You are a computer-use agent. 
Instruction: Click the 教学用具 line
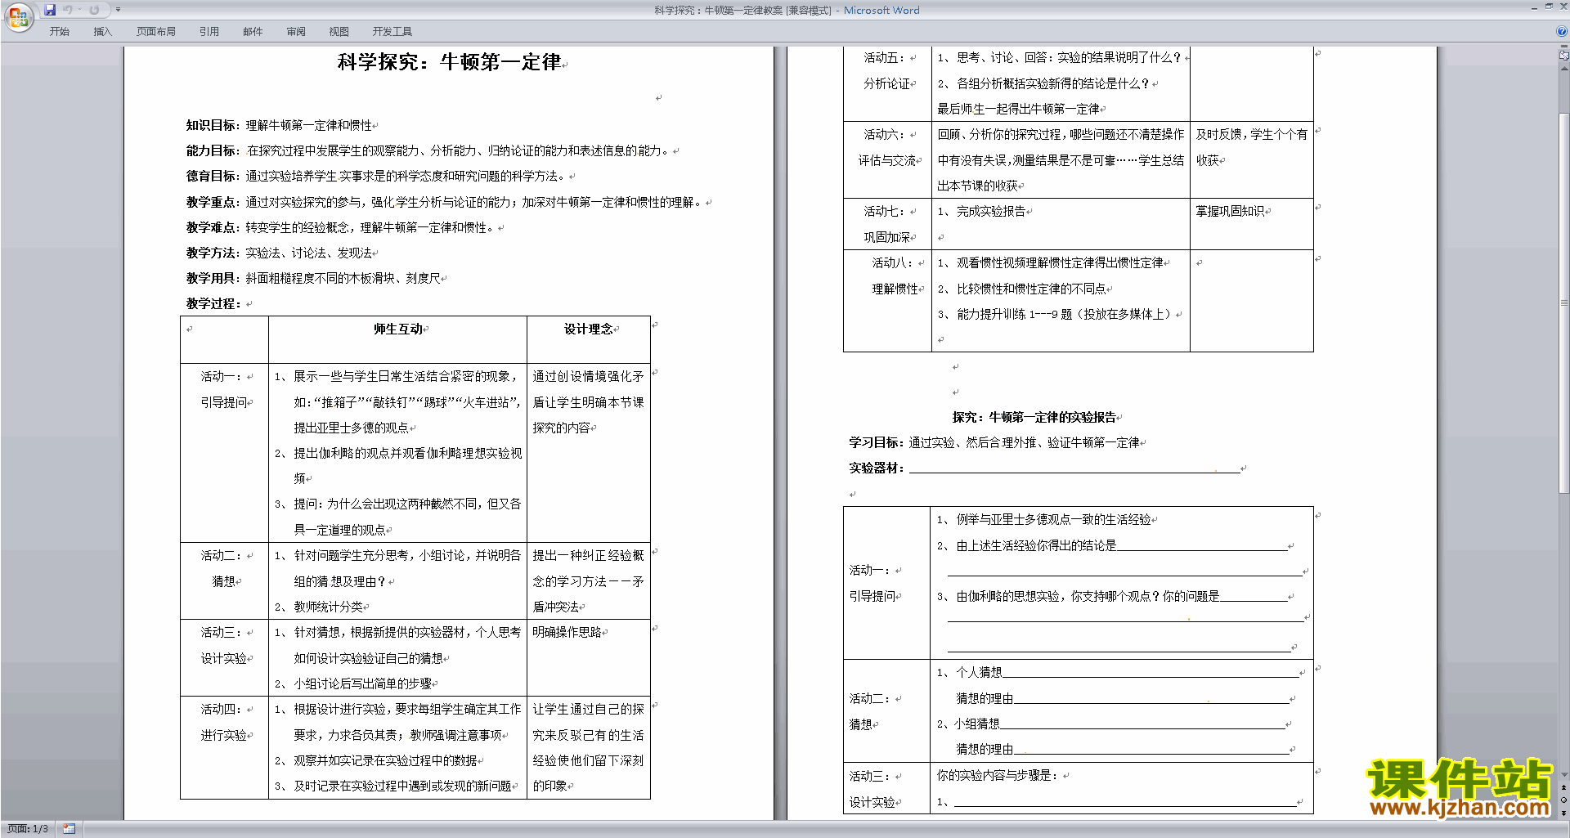click(x=313, y=278)
